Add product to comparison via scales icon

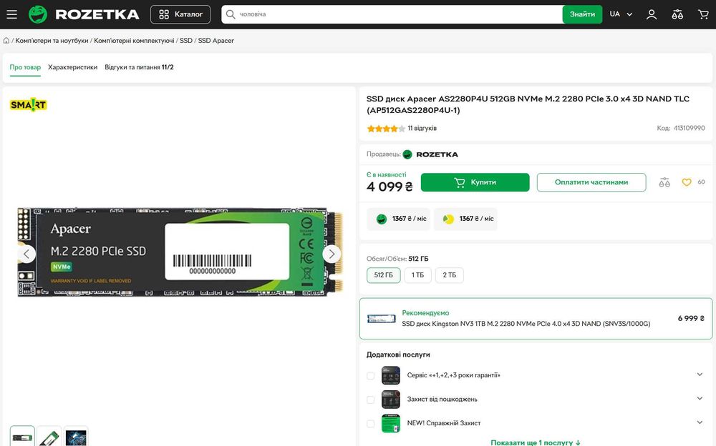(x=664, y=183)
